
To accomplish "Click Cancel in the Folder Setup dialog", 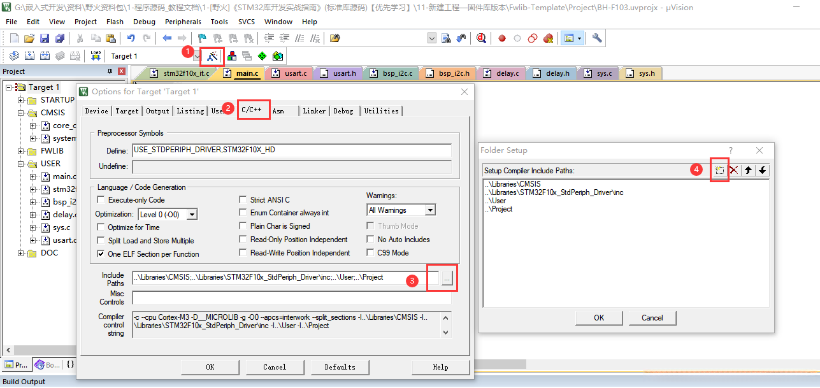I will point(652,317).
